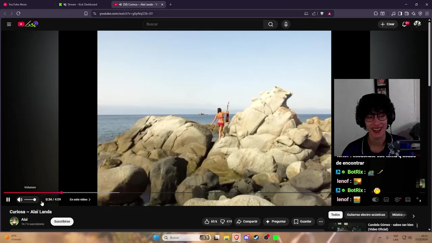Open options for Candela Gómez video

(417, 225)
